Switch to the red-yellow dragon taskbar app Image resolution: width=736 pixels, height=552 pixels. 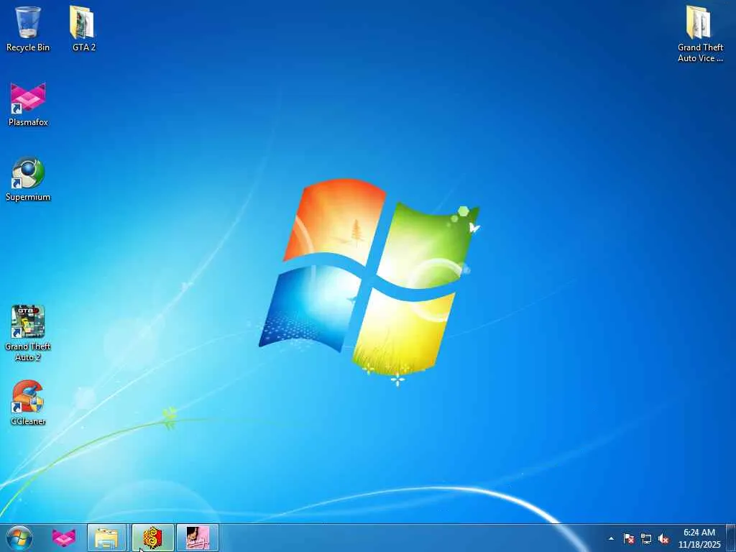point(152,538)
